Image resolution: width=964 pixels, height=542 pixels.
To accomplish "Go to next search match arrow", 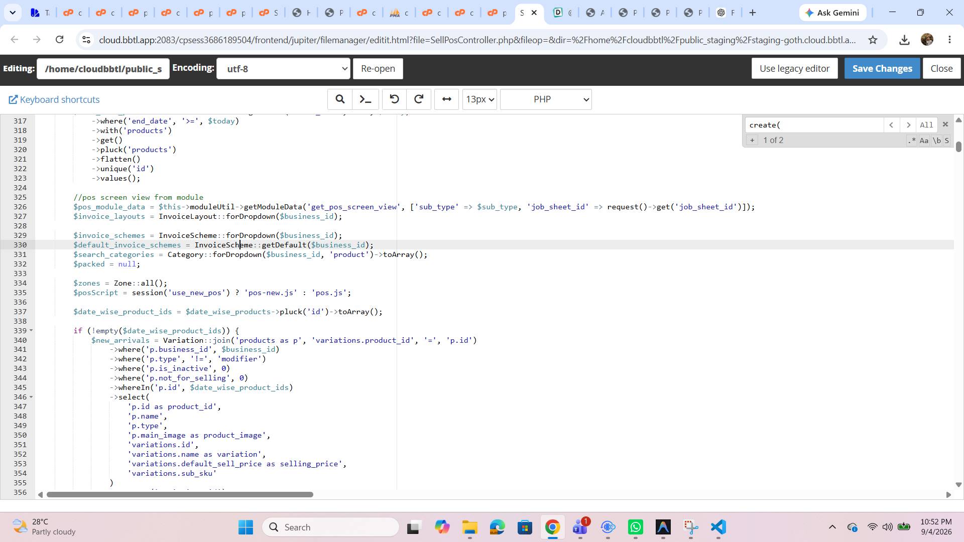I will [x=908, y=125].
